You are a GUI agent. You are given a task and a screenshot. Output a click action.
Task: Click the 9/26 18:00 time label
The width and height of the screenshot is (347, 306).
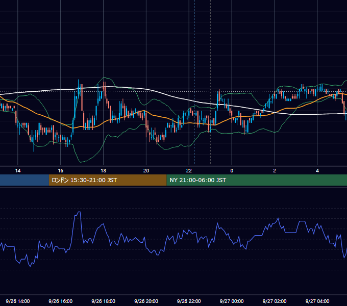coord(104,301)
